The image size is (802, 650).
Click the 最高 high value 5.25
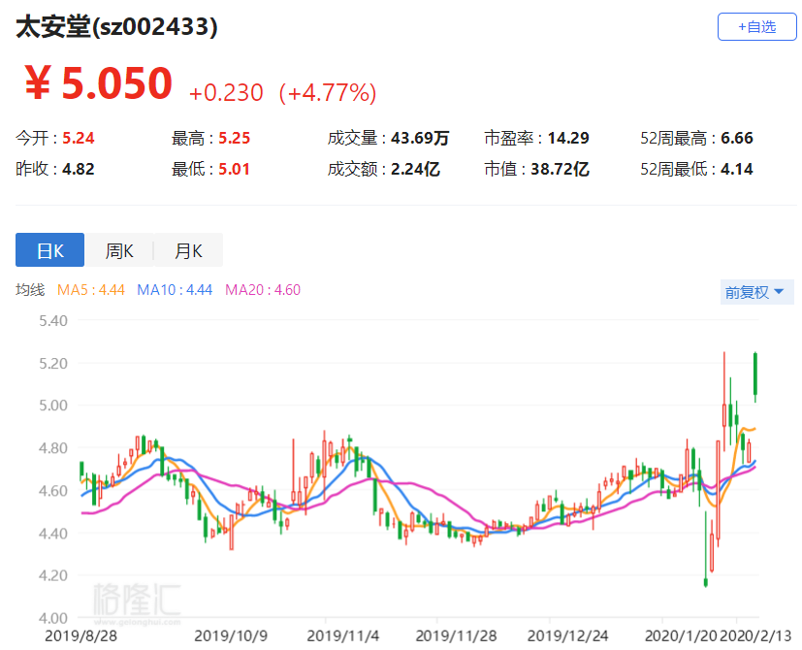coord(235,138)
